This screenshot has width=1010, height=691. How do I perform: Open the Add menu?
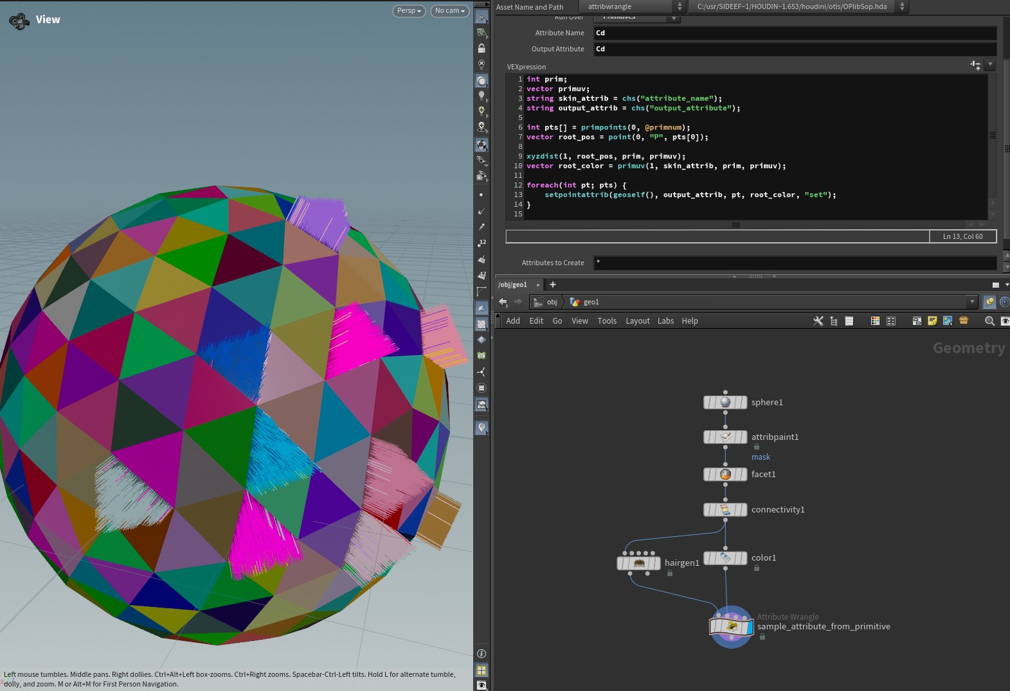tap(513, 320)
